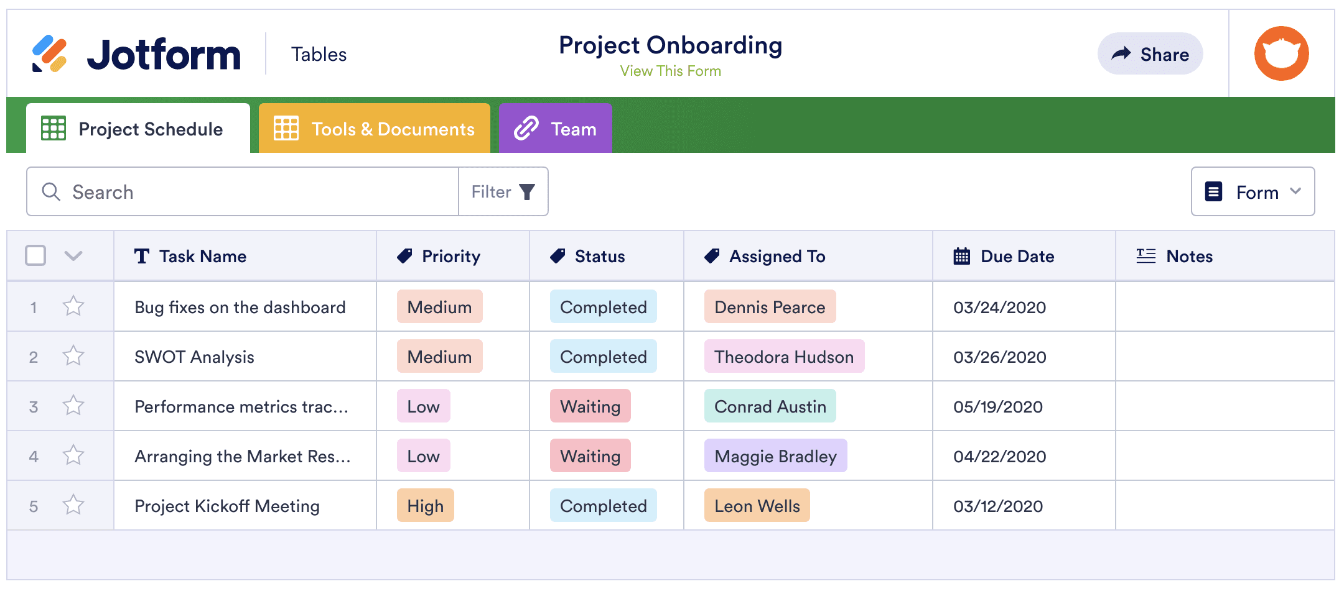Screen dimensions: 1339x589
Task: Expand the row selection chevron dropdown
Action: pyautogui.click(x=73, y=256)
